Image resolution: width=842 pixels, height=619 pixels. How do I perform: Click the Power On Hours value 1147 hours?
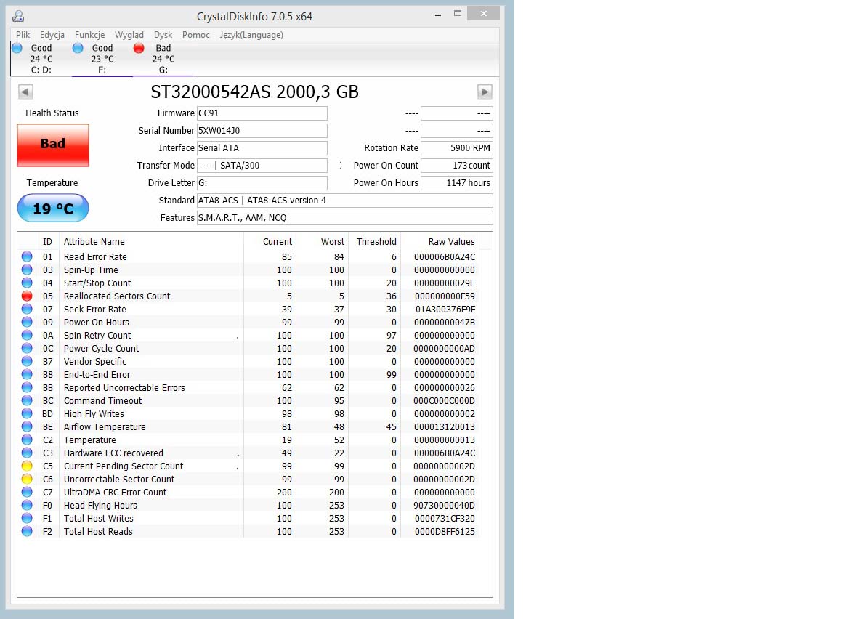(x=456, y=183)
